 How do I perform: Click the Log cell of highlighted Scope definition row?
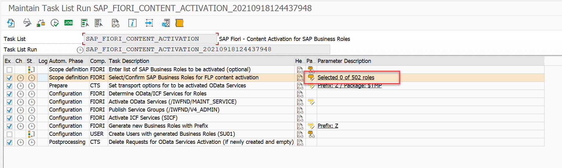[x=43, y=78]
